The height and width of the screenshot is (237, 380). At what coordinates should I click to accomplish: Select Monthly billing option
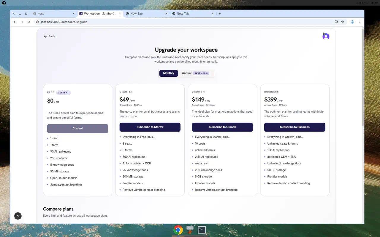tap(169, 73)
